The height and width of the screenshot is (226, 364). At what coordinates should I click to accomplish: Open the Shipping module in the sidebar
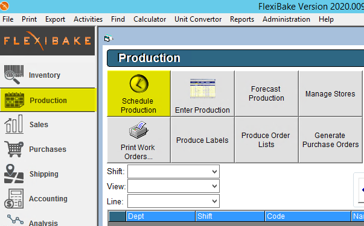[x=48, y=174]
